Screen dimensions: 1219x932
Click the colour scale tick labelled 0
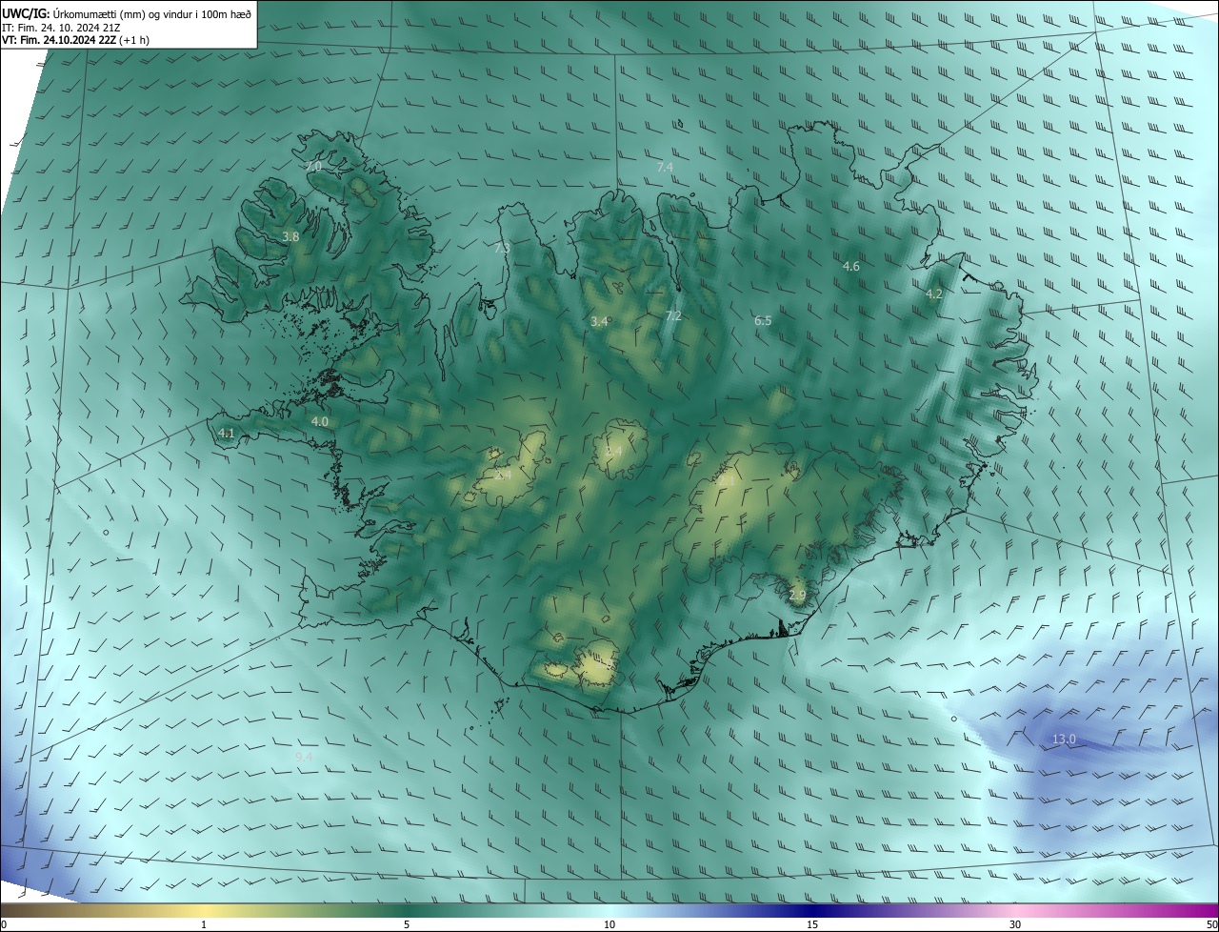[x=4, y=924]
